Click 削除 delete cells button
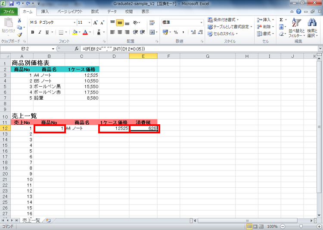Viewport: 323px width, 230px height. click(266, 27)
